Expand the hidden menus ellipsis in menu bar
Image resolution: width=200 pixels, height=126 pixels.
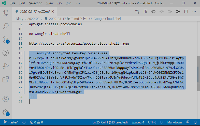(78, 3)
